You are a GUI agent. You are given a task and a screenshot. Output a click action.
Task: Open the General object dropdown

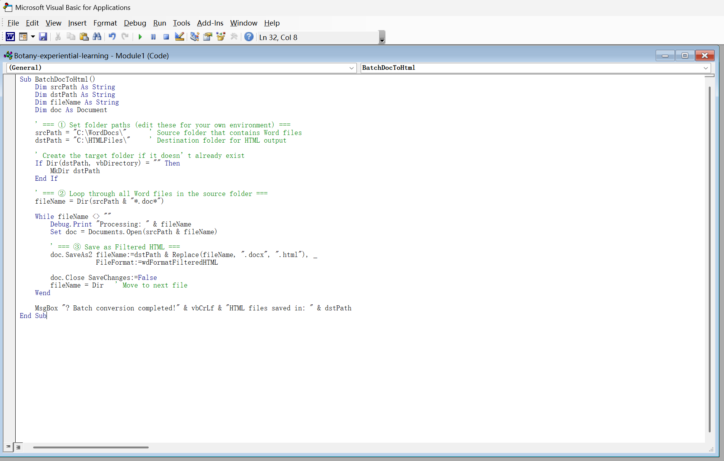coord(351,68)
